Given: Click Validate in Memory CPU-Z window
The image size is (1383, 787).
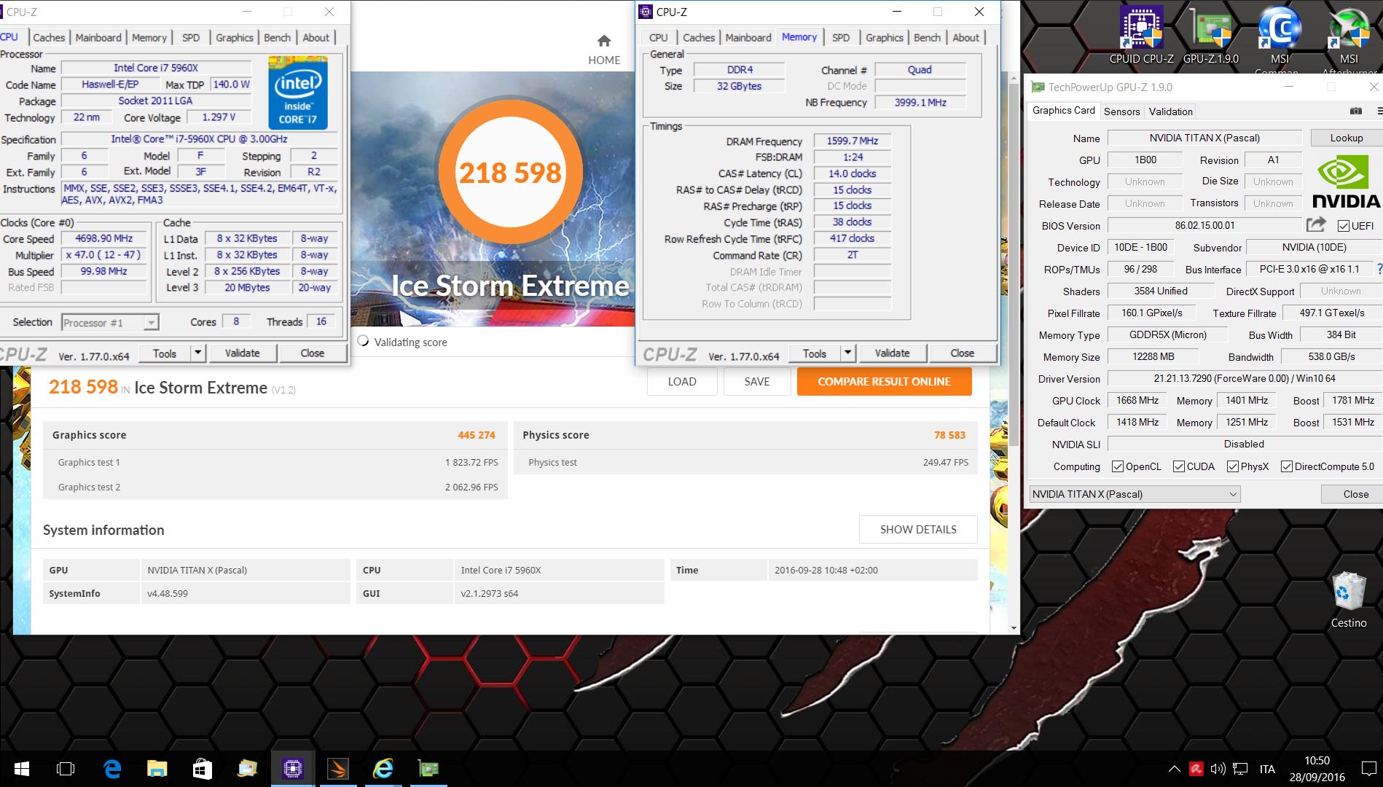Looking at the screenshot, I should 893,353.
